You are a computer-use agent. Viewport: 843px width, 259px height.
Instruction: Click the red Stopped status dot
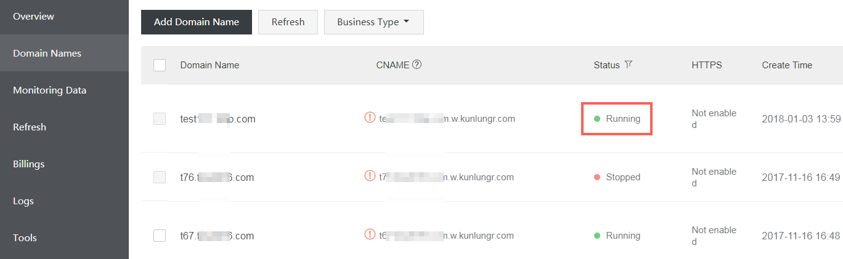[597, 177]
